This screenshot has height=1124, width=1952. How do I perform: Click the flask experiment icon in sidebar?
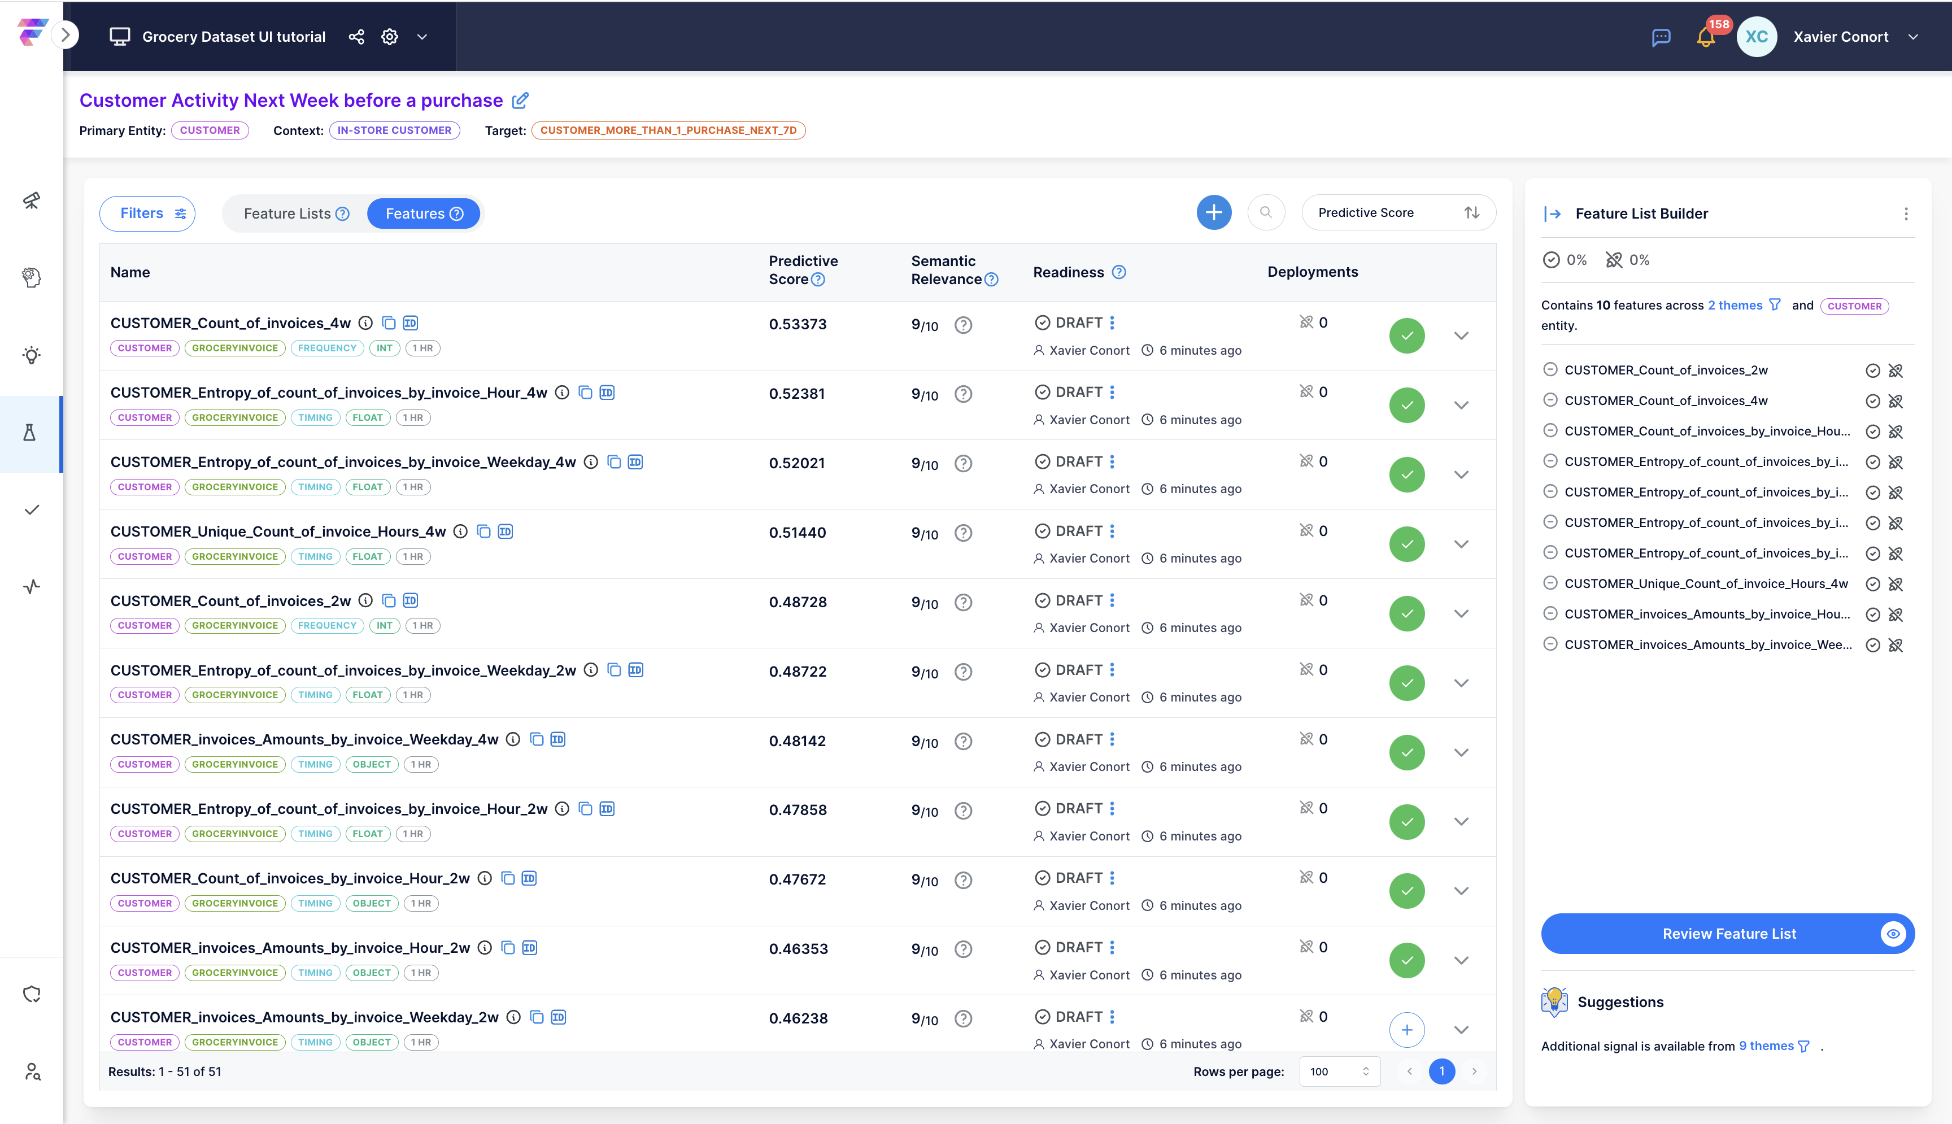click(30, 433)
